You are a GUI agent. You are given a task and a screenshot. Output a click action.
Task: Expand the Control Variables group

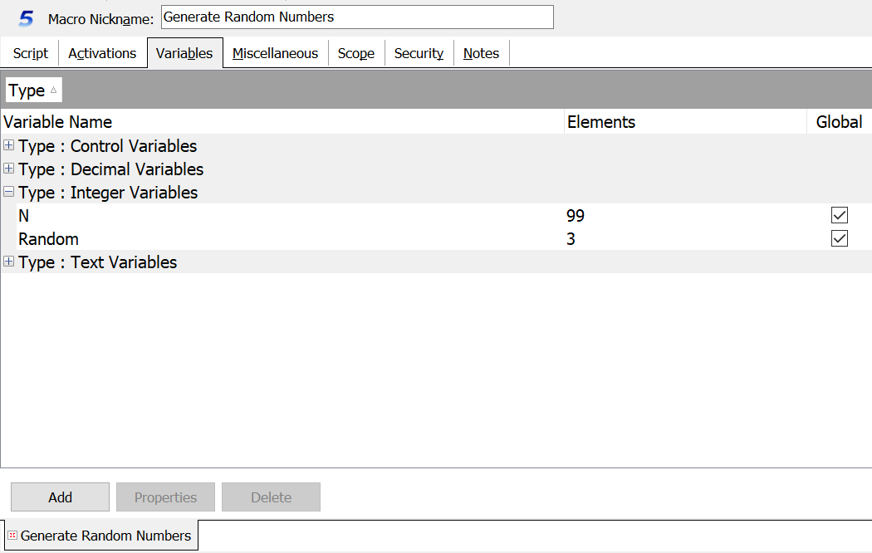(x=9, y=146)
